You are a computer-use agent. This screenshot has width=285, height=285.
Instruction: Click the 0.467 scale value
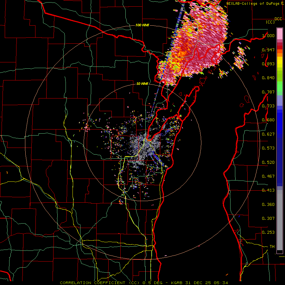pyautogui.click(x=268, y=176)
